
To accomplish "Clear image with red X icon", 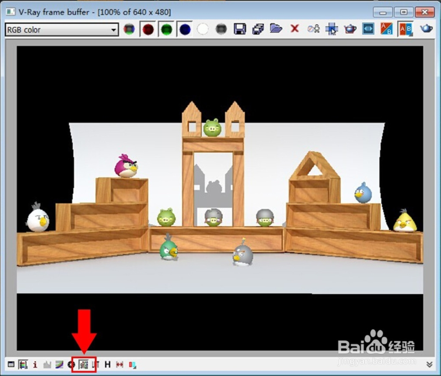I will pos(295,28).
